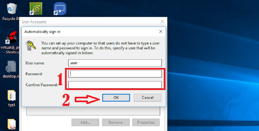Click the dialog's sign-in instructions text
This screenshot has width=259, height=131.
(100, 48)
